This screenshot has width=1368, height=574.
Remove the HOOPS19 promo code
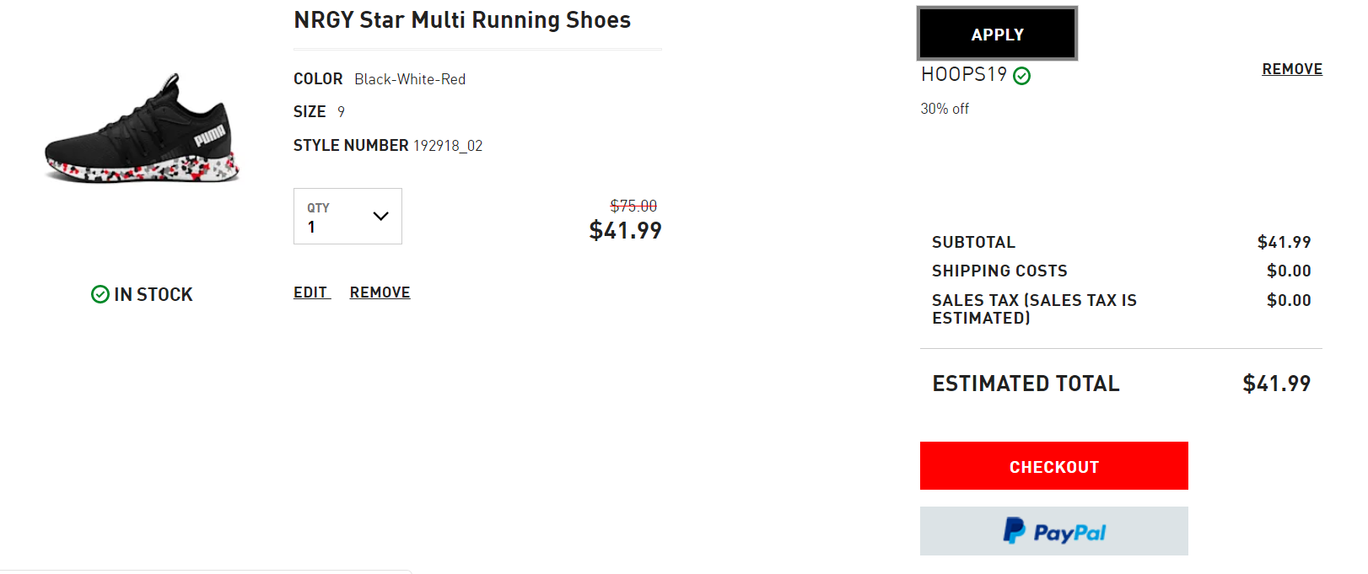(x=1292, y=69)
